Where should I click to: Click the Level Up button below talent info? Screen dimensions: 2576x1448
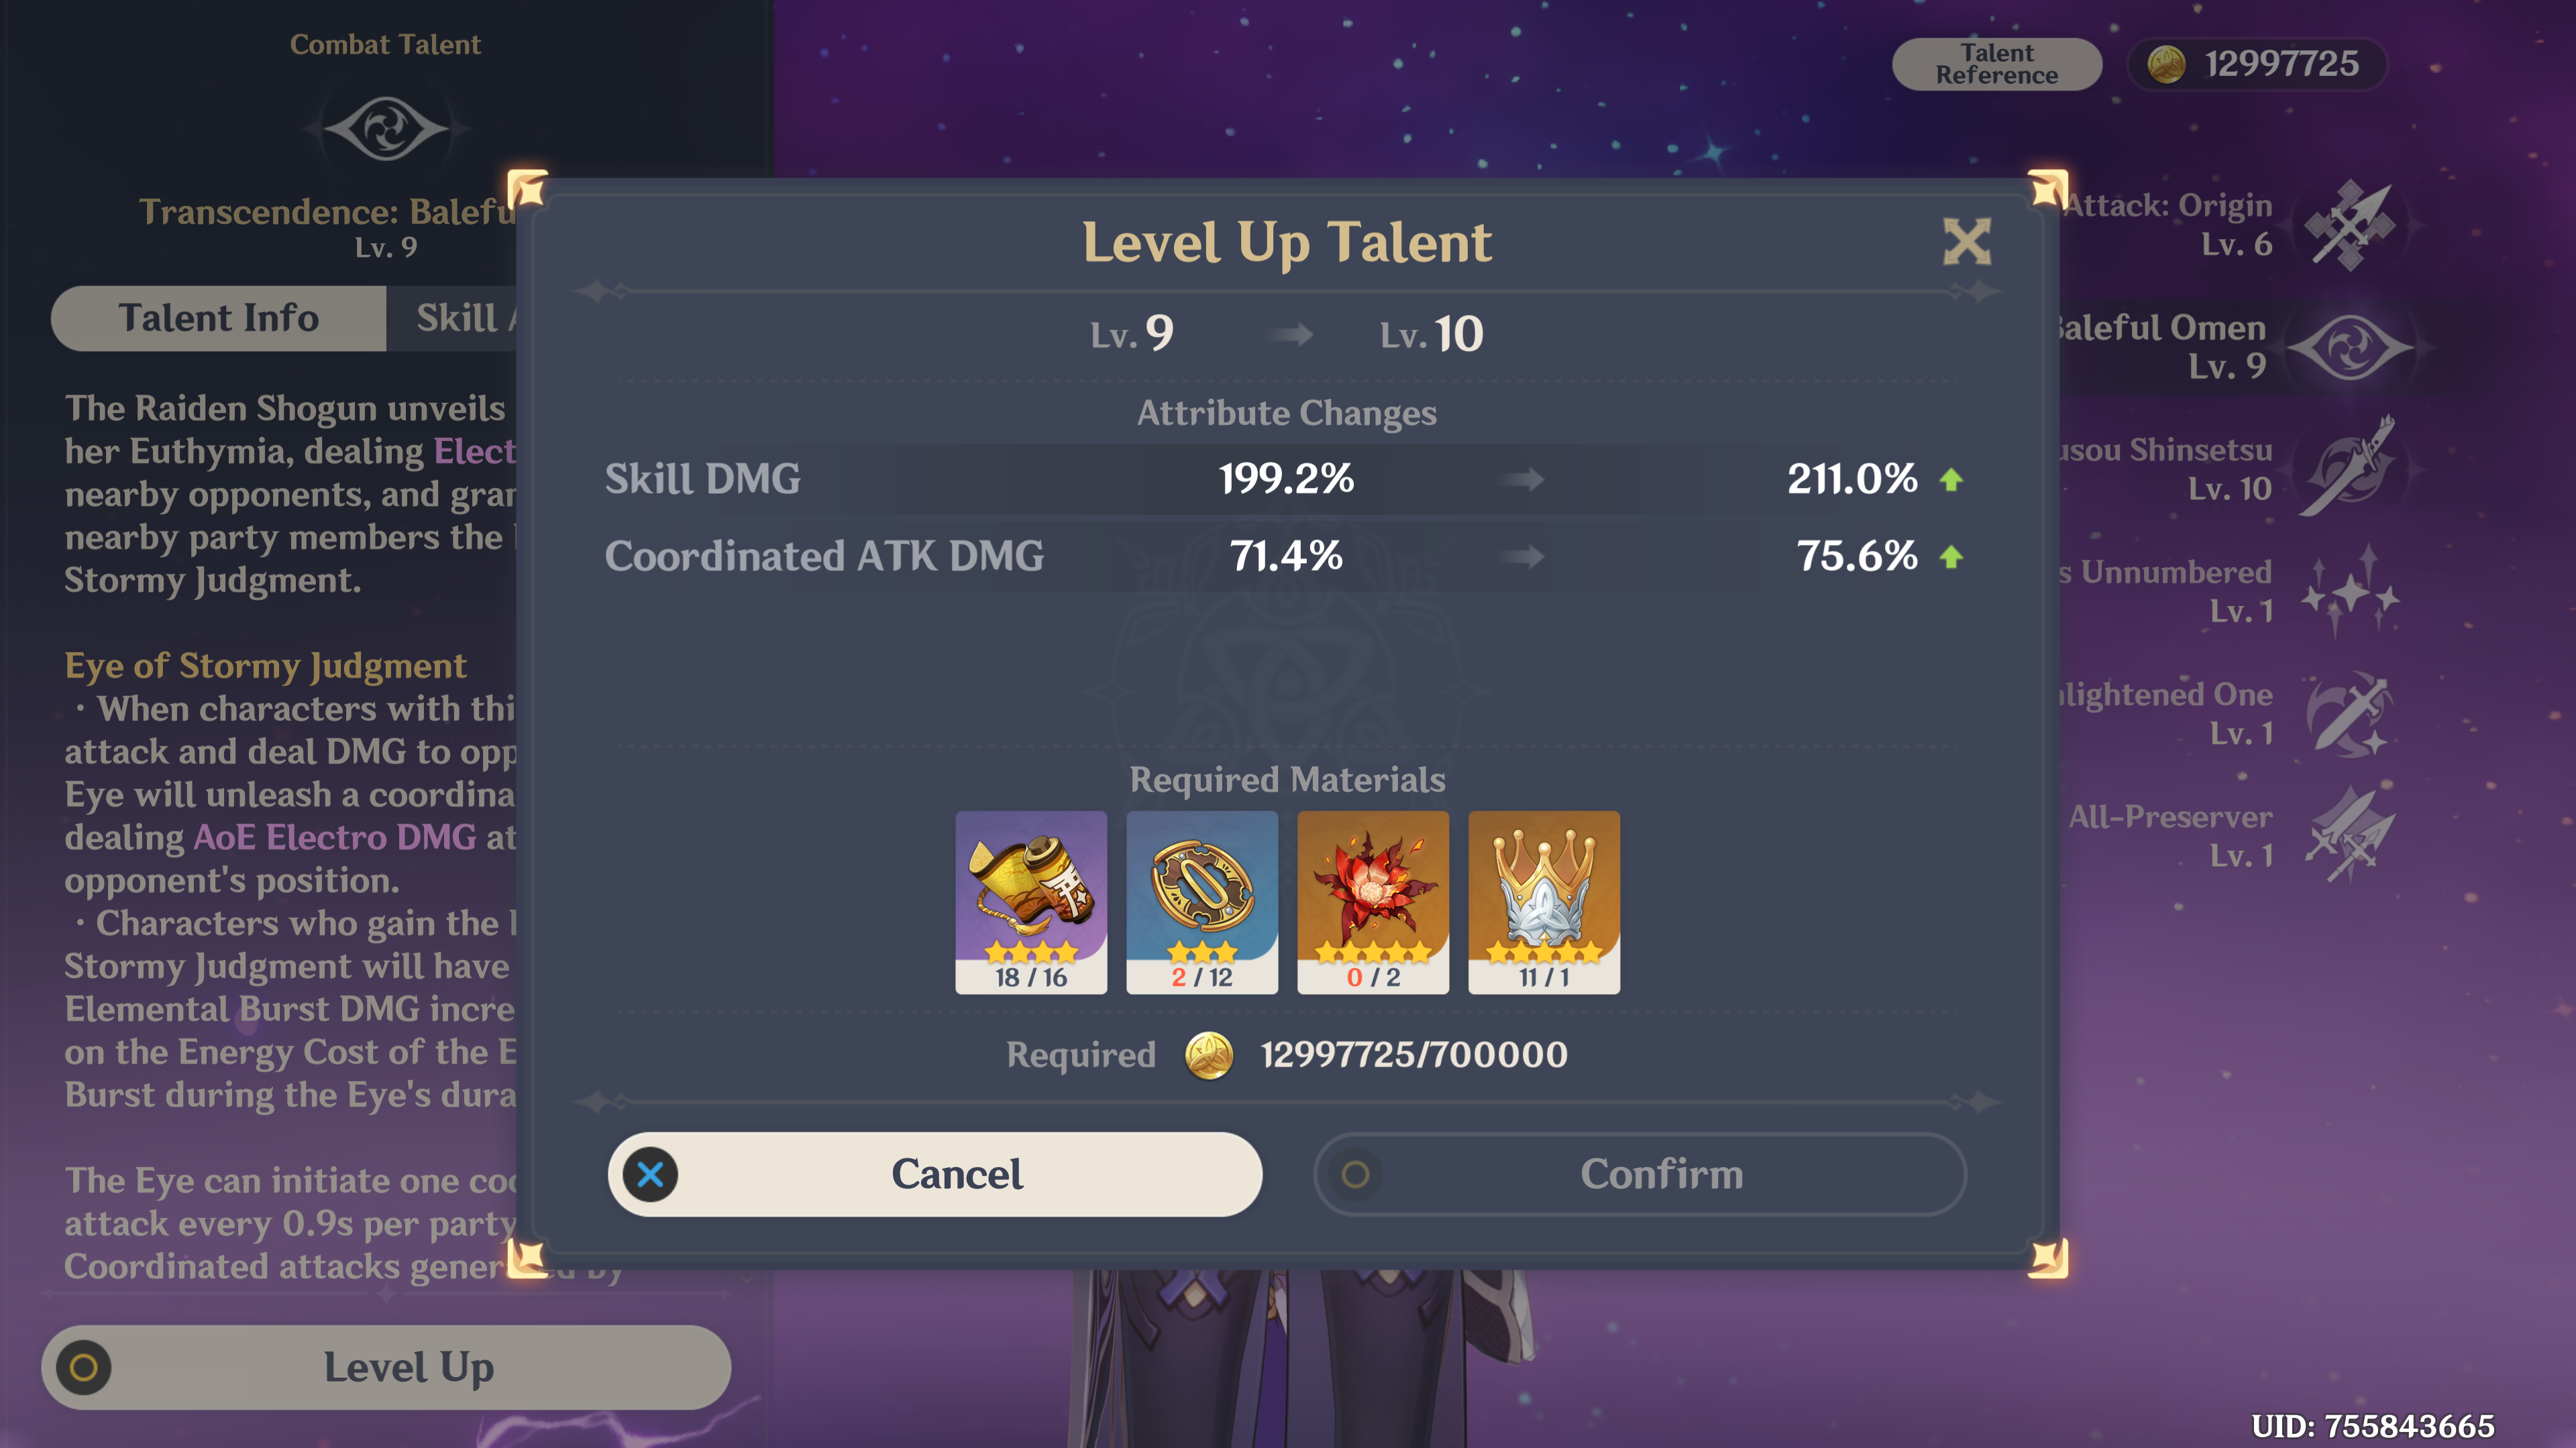(386, 1367)
